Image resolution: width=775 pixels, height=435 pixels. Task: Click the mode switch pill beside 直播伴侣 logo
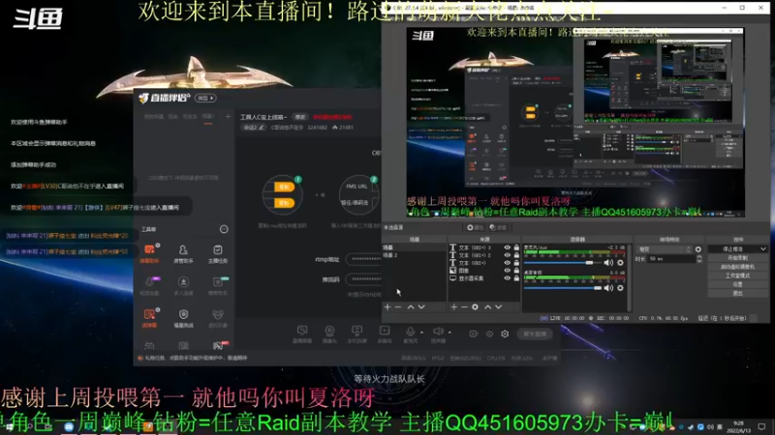(205, 99)
